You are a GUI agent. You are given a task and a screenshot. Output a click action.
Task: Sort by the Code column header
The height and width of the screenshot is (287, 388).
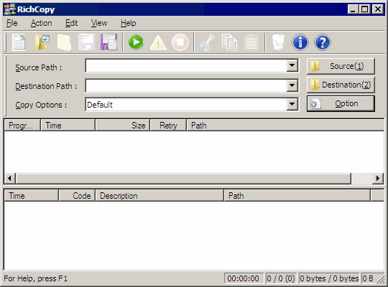[77, 196]
